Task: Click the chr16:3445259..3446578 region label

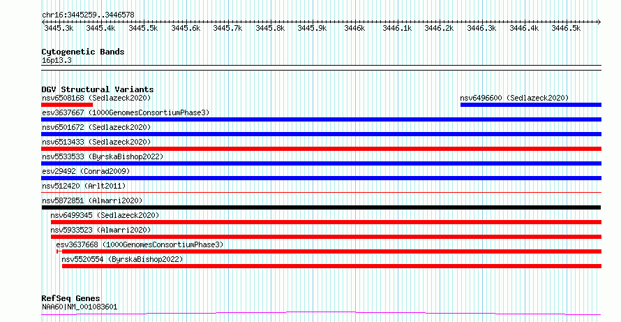Action: click(x=89, y=15)
